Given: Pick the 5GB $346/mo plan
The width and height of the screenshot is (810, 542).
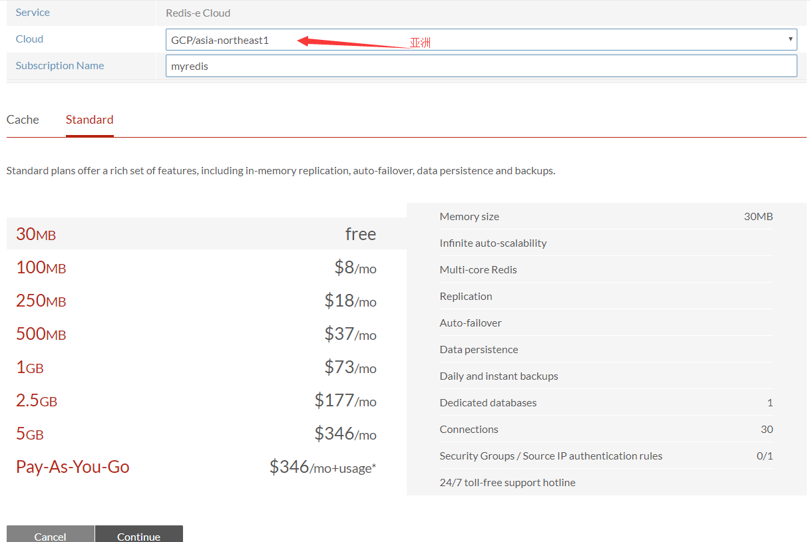Looking at the screenshot, I should click(206, 433).
